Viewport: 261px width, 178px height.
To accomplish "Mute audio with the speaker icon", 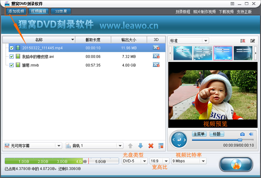I will (251, 134).
